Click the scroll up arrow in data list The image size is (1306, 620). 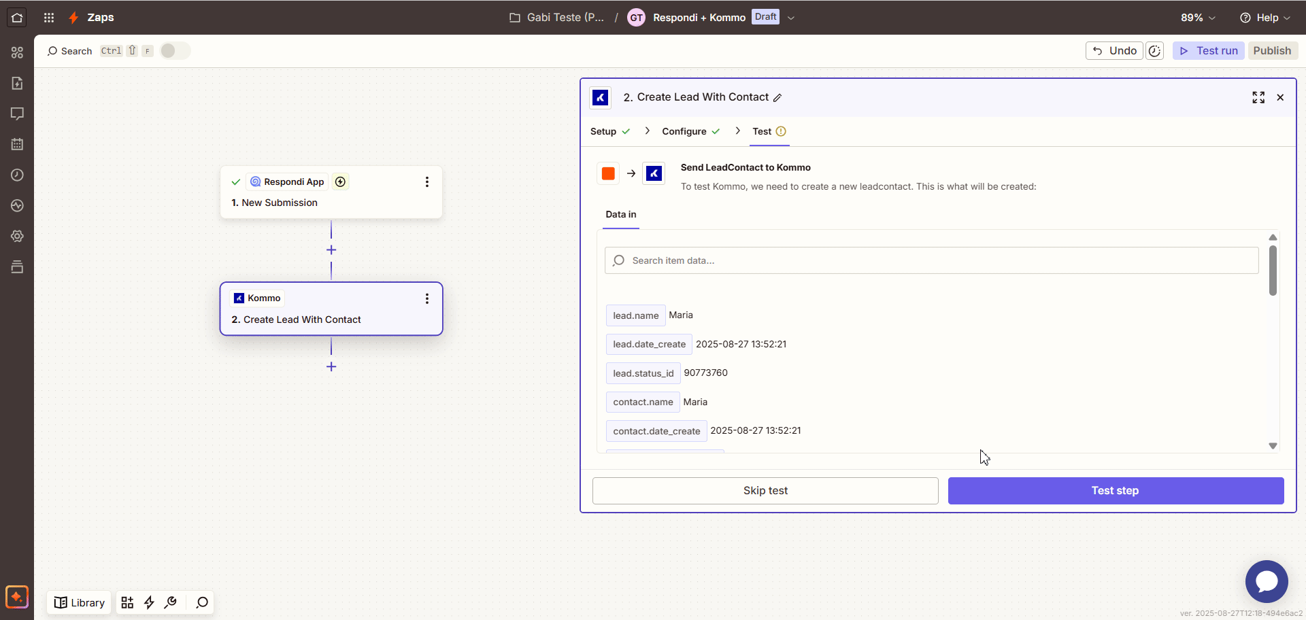tap(1273, 237)
